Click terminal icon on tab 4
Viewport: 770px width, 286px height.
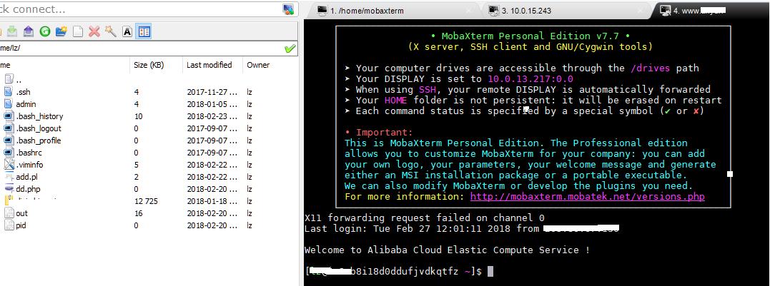[x=666, y=10]
